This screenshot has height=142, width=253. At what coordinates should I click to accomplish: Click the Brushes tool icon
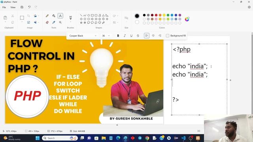[70, 17]
